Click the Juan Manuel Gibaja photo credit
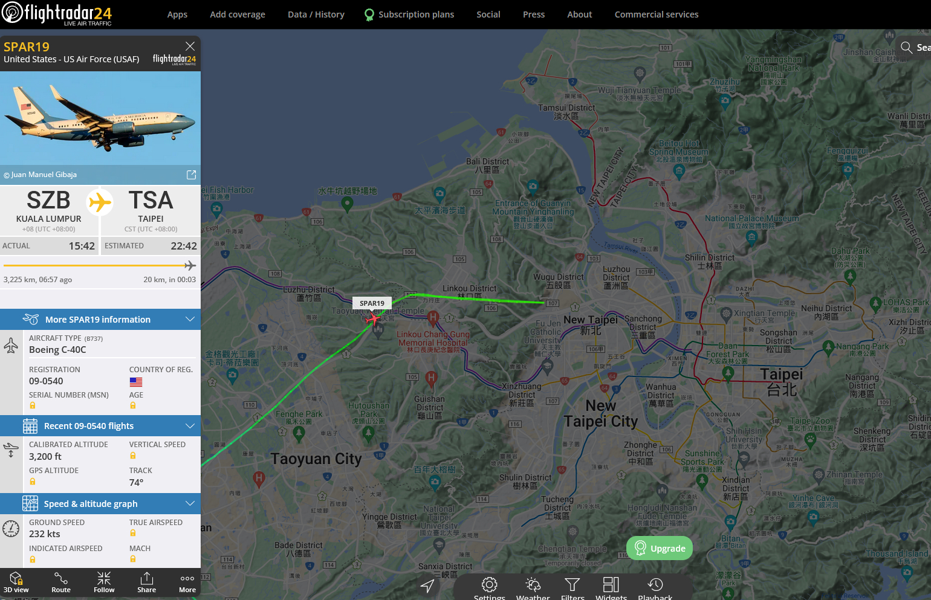The image size is (931, 600). pyautogui.click(x=41, y=175)
